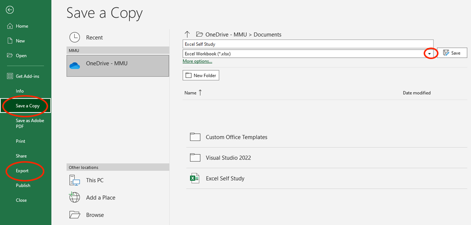Open the Info menu item

[20, 91]
